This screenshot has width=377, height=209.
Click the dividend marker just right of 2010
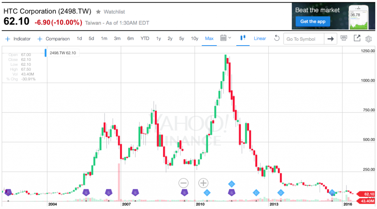click(x=207, y=192)
